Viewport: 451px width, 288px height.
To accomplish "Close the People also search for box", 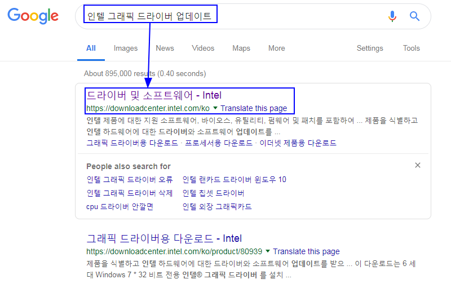I will pyautogui.click(x=418, y=165).
